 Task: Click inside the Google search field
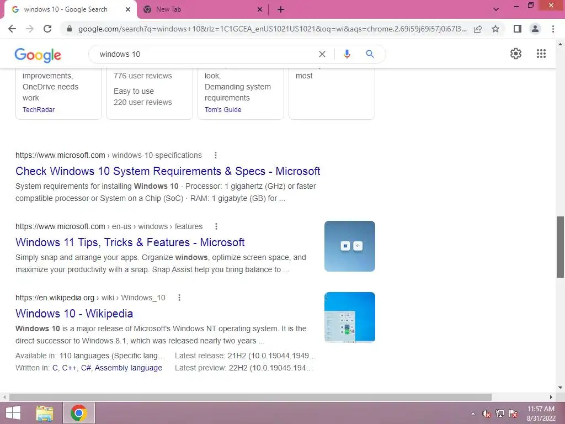pyautogui.click(x=205, y=54)
